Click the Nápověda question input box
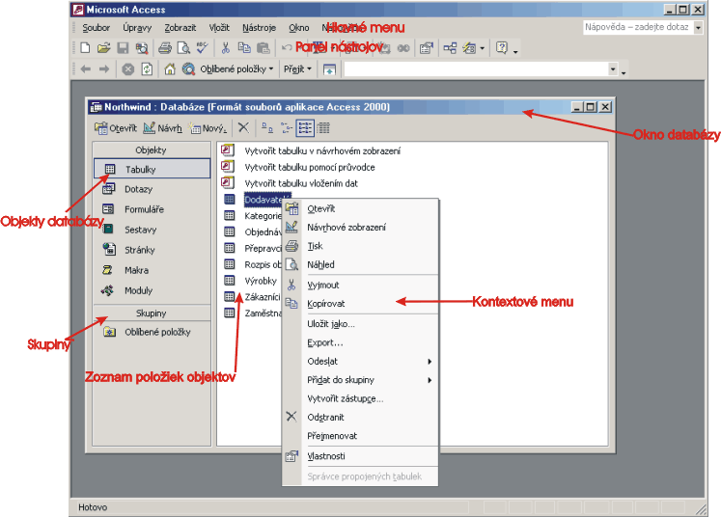The height and width of the screenshot is (517, 721). 638,27
